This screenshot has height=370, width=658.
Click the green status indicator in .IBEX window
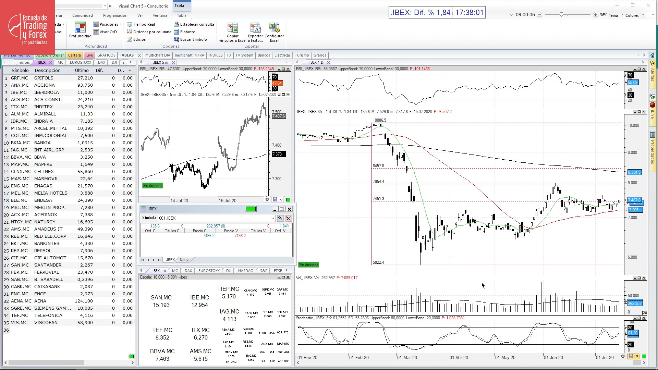coord(251,209)
